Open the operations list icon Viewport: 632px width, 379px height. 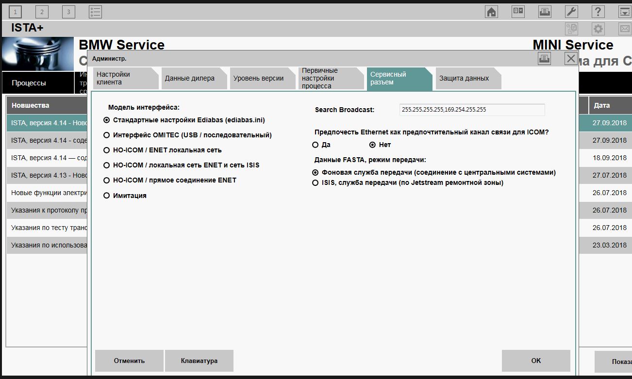[95, 12]
